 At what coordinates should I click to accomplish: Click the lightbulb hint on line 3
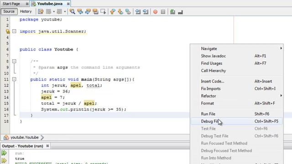click(x=8, y=31)
